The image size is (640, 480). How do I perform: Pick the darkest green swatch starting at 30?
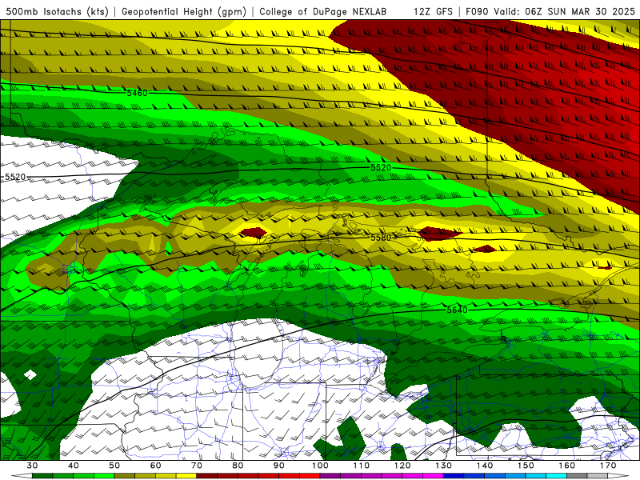point(42,475)
